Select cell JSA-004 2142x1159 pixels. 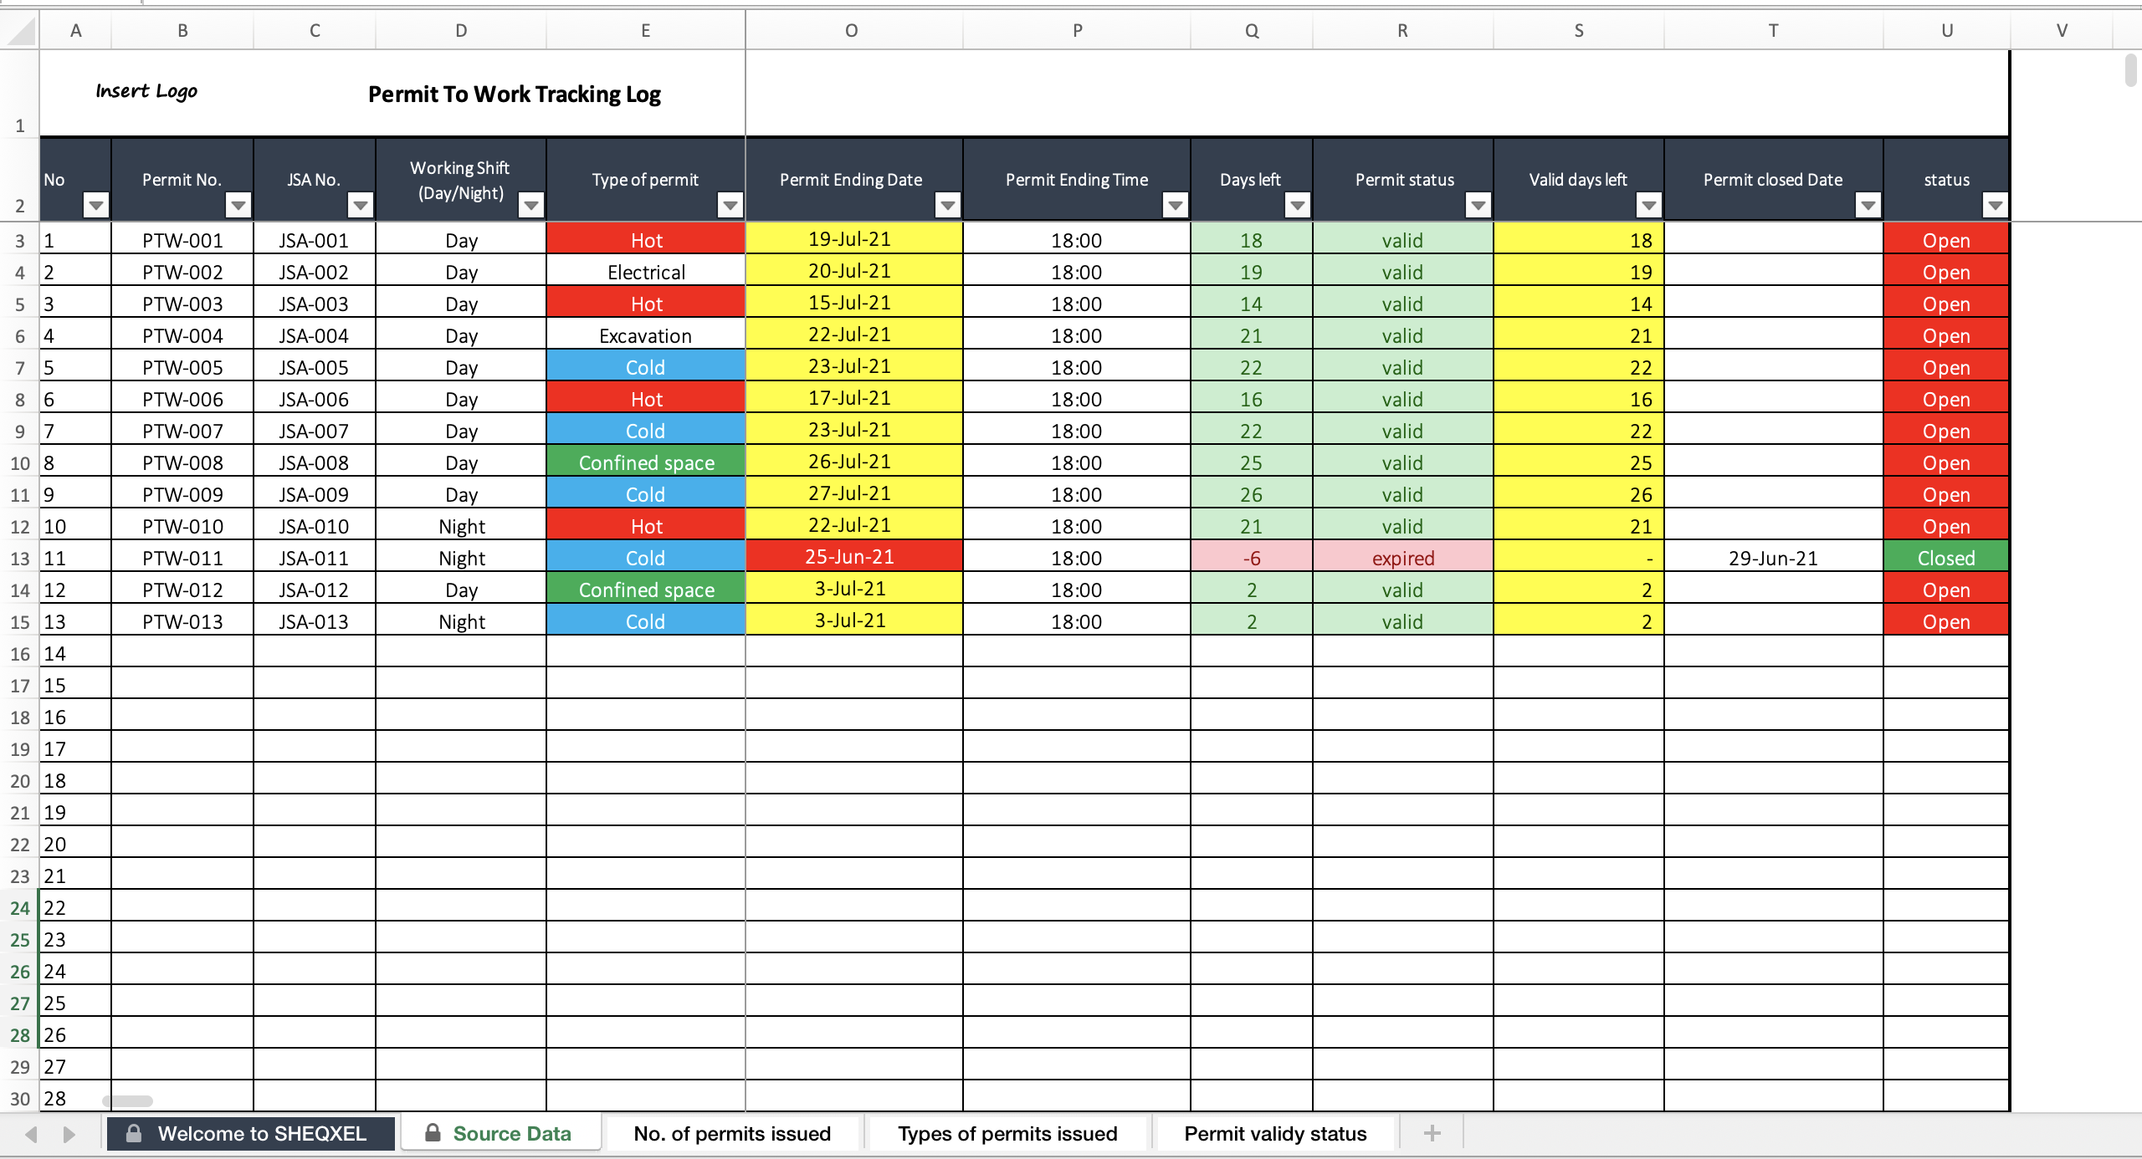coord(314,336)
